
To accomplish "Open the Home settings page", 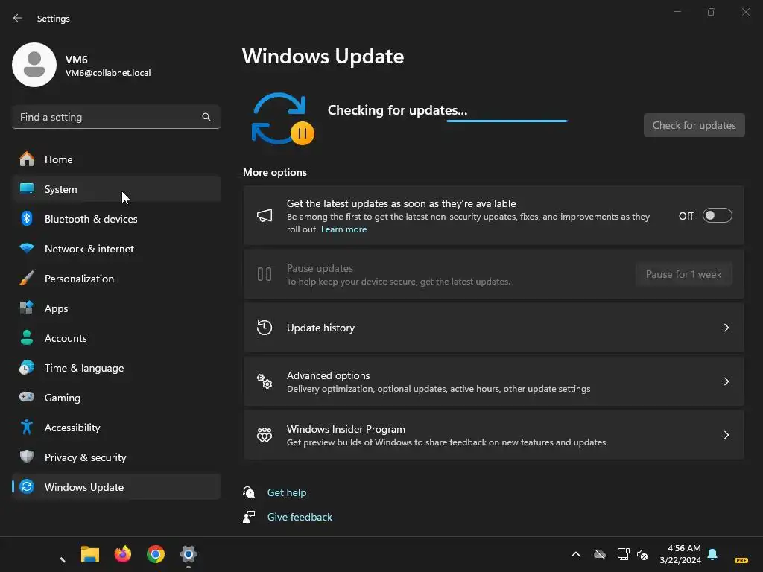I will (x=116, y=159).
